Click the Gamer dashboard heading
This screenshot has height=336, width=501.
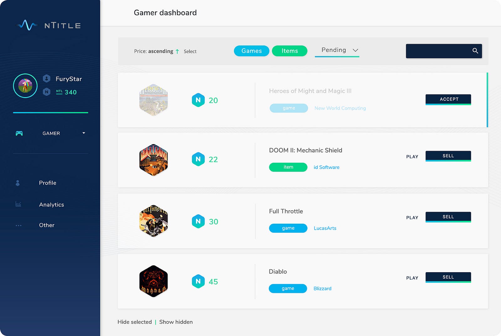click(x=165, y=13)
